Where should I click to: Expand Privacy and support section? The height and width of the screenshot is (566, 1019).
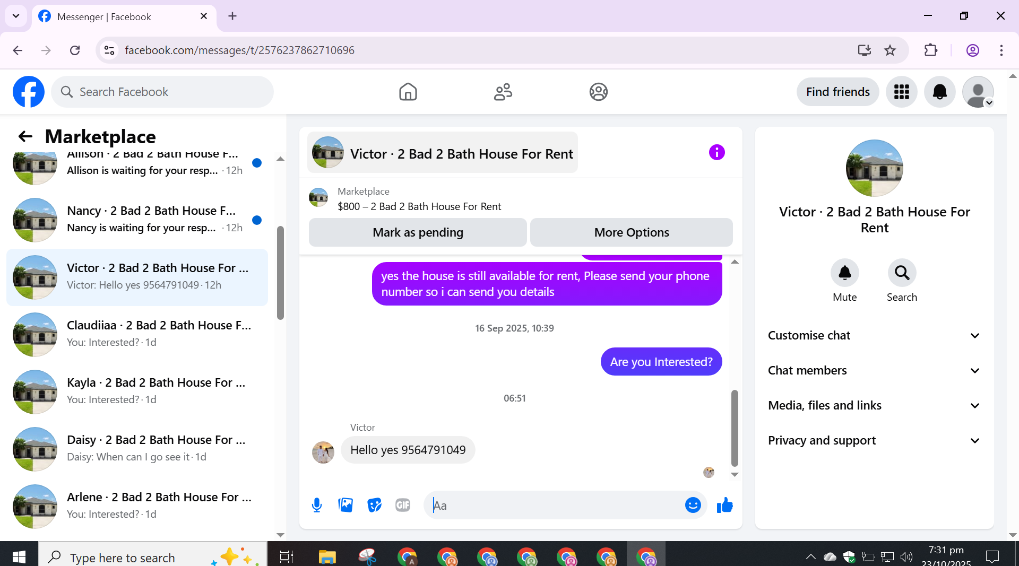click(x=874, y=440)
